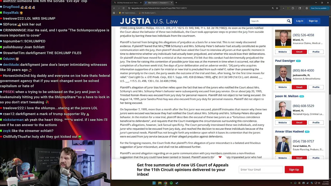
Task: Go forward in Chrome
Action: click(x=119, y=8)
